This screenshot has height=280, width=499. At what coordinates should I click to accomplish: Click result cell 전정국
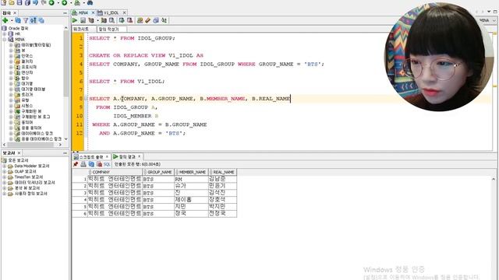tap(222, 213)
